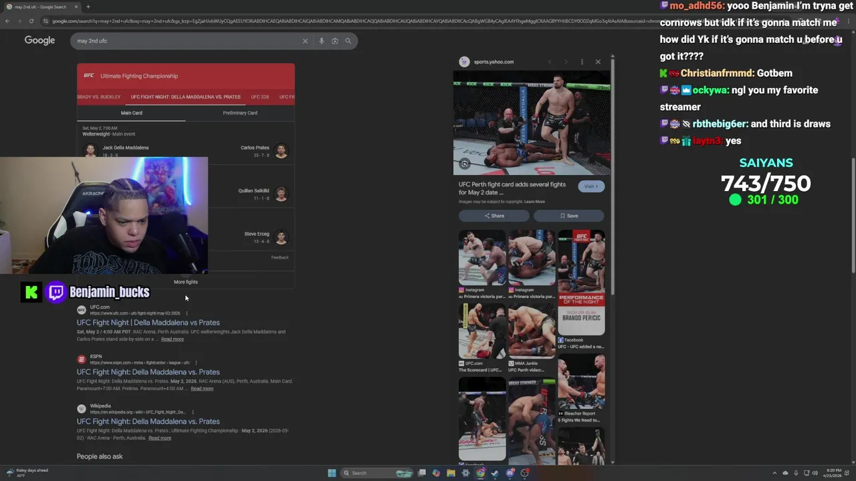Screen dimensions: 856x481
Task: Share the previewed image
Action: (x=494, y=216)
